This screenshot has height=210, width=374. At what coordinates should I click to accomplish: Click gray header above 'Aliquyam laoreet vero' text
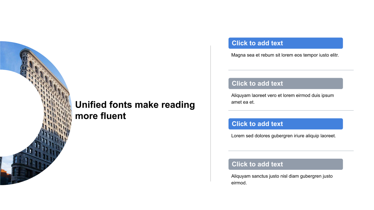point(285,83)
